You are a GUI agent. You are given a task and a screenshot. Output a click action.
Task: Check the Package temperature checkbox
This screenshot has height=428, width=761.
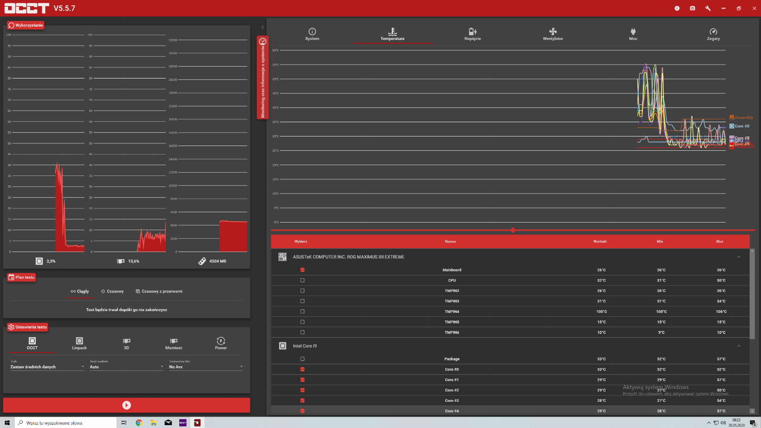302,359
